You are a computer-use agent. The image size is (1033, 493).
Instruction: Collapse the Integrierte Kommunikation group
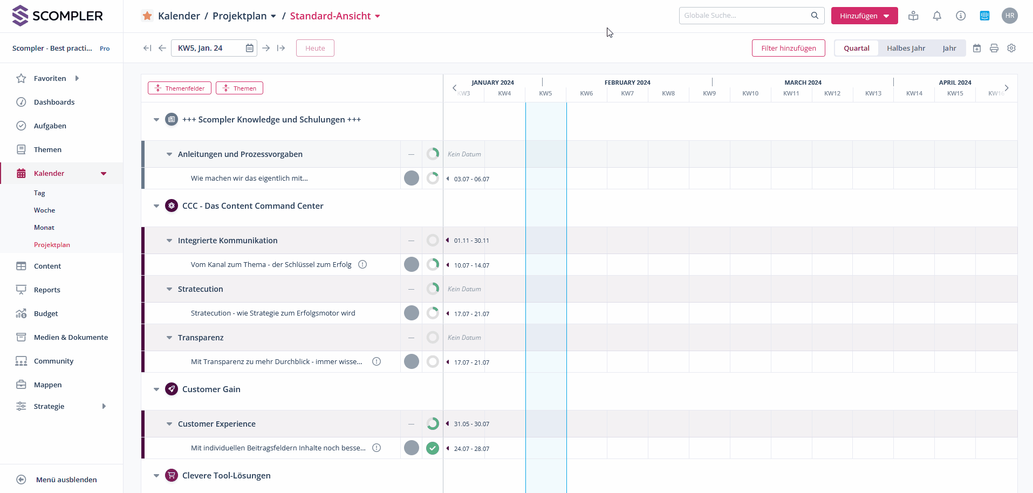pos(169,241)
